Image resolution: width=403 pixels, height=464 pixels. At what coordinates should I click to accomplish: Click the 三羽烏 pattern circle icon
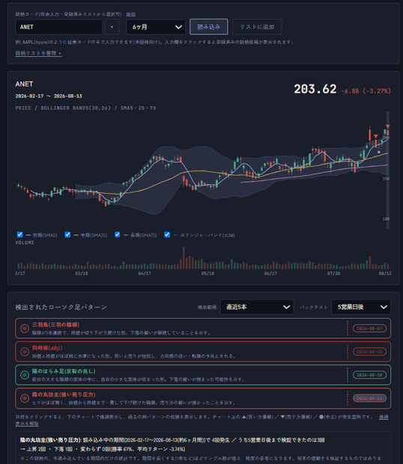25,329
